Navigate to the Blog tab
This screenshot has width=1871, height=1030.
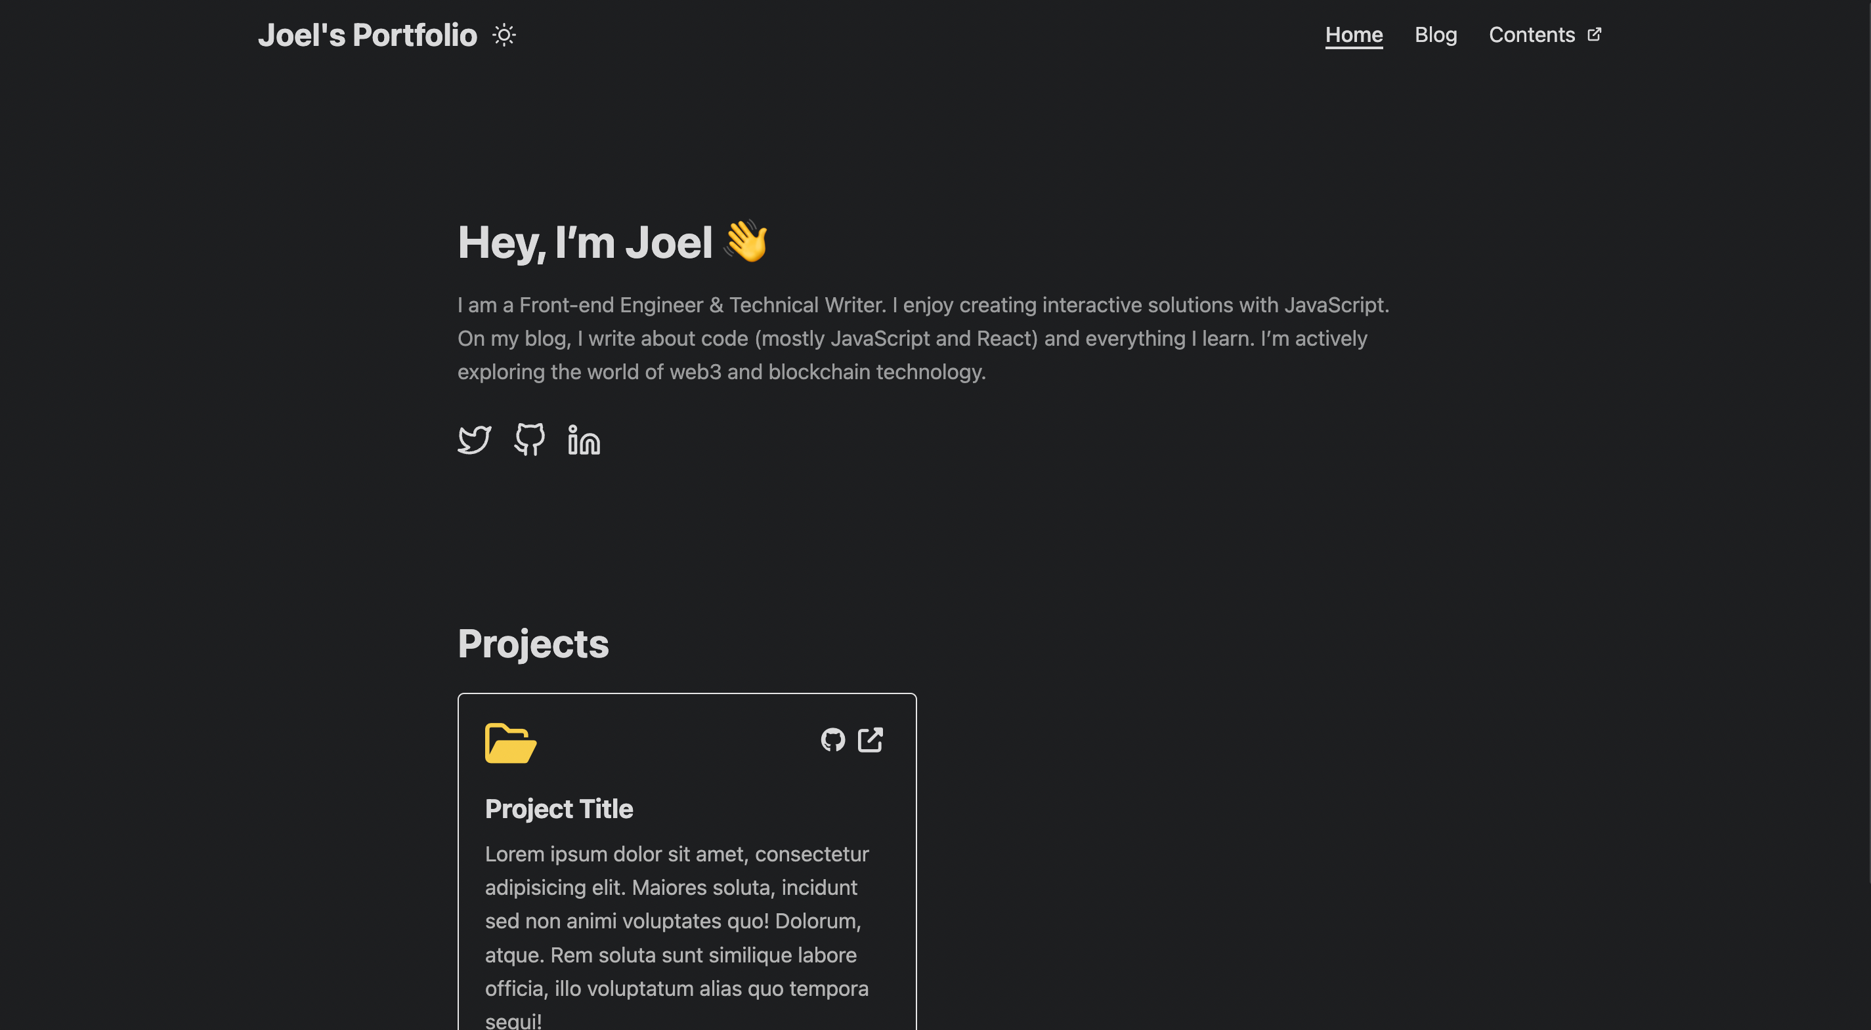point(1436,34)
